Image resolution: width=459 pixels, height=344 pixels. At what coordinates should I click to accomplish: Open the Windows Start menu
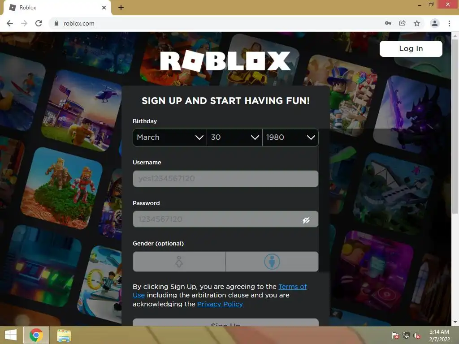11,335
